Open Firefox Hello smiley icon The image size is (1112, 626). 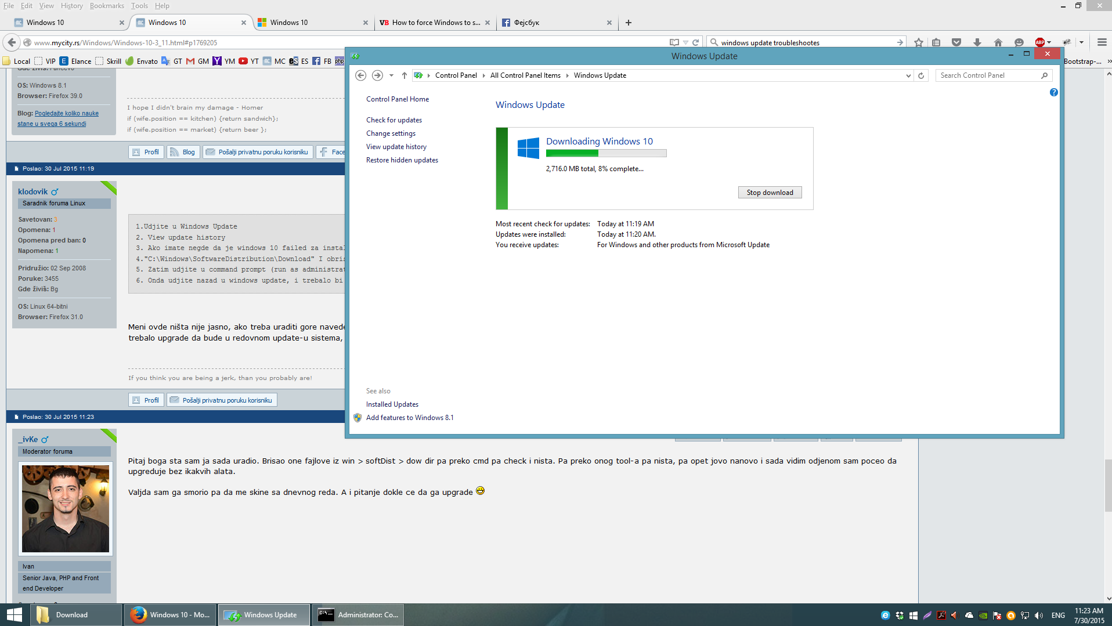point(1019,42)
